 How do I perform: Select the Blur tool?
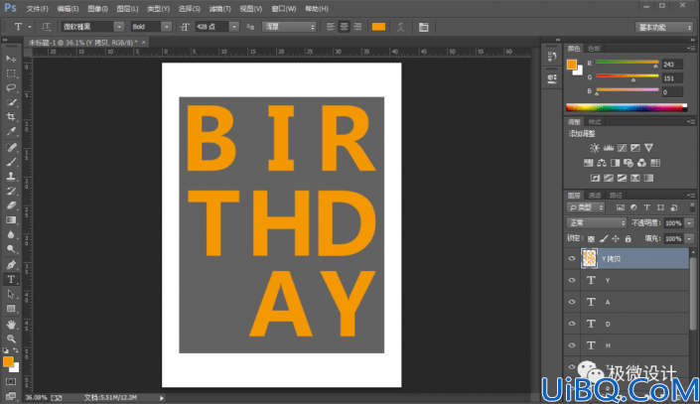[x=11, y=235]
